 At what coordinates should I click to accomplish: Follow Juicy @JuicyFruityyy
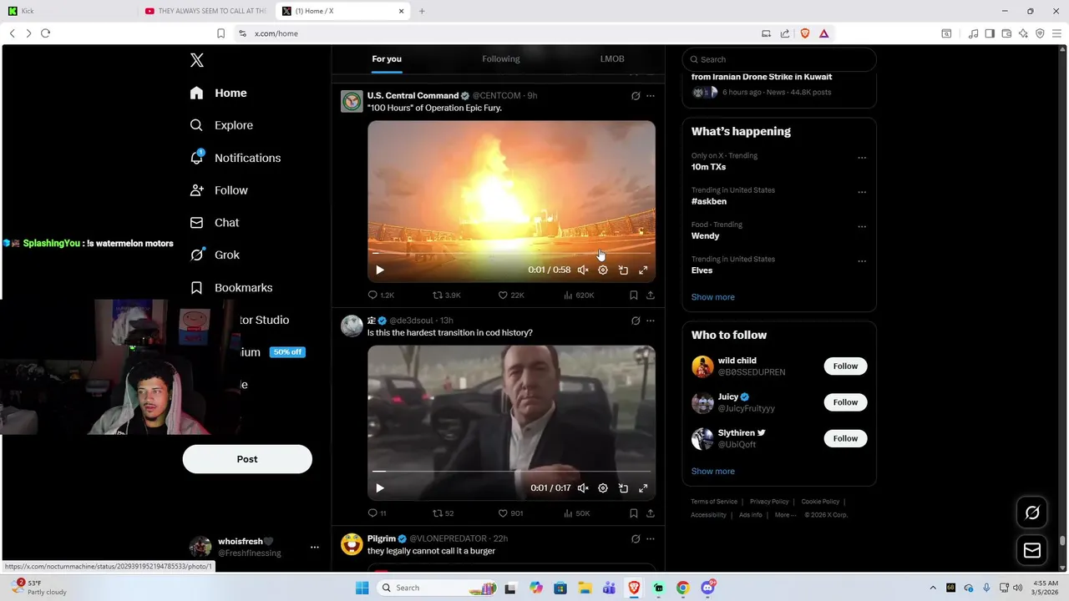(845, 402)
